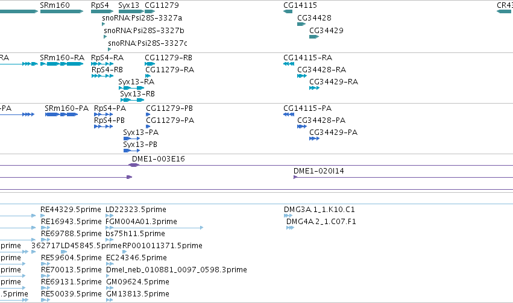Click the FGM004A01.3prime EST line
This screenshot has height=303, width=513.
pos(154,228)
